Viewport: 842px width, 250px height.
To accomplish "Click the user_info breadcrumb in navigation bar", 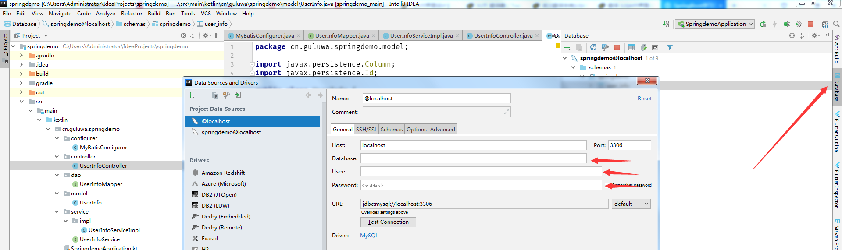I will [213, 24].
